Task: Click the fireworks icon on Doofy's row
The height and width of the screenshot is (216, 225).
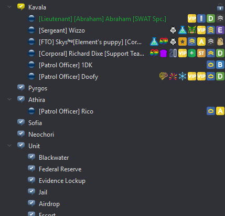Action: tap(173, 76)
